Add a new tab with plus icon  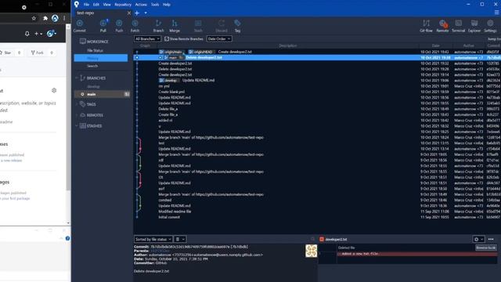click(x=137, y=13)
